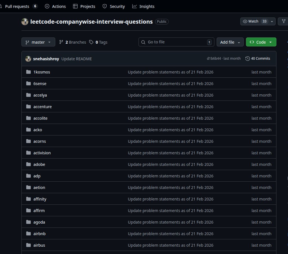Click the accolite folder icon

tap(28, 118)
